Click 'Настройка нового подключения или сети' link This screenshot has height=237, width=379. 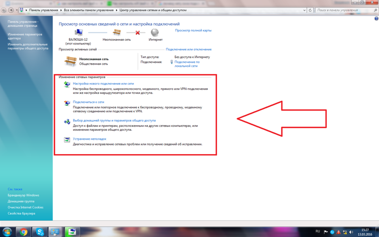[x=103, y=83]
